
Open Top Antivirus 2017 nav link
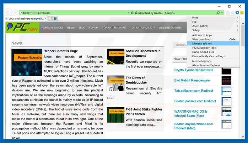pyautogui.click(x=143, y=28)
